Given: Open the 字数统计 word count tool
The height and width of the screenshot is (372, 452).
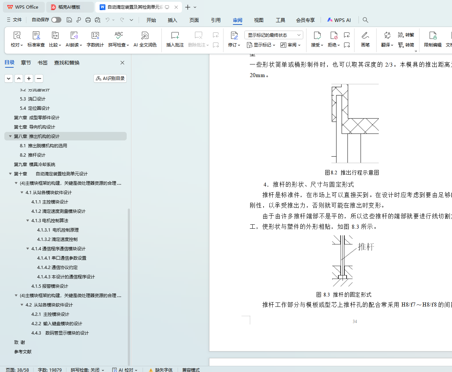Looking at the screenshot, I should pos(95,36).
